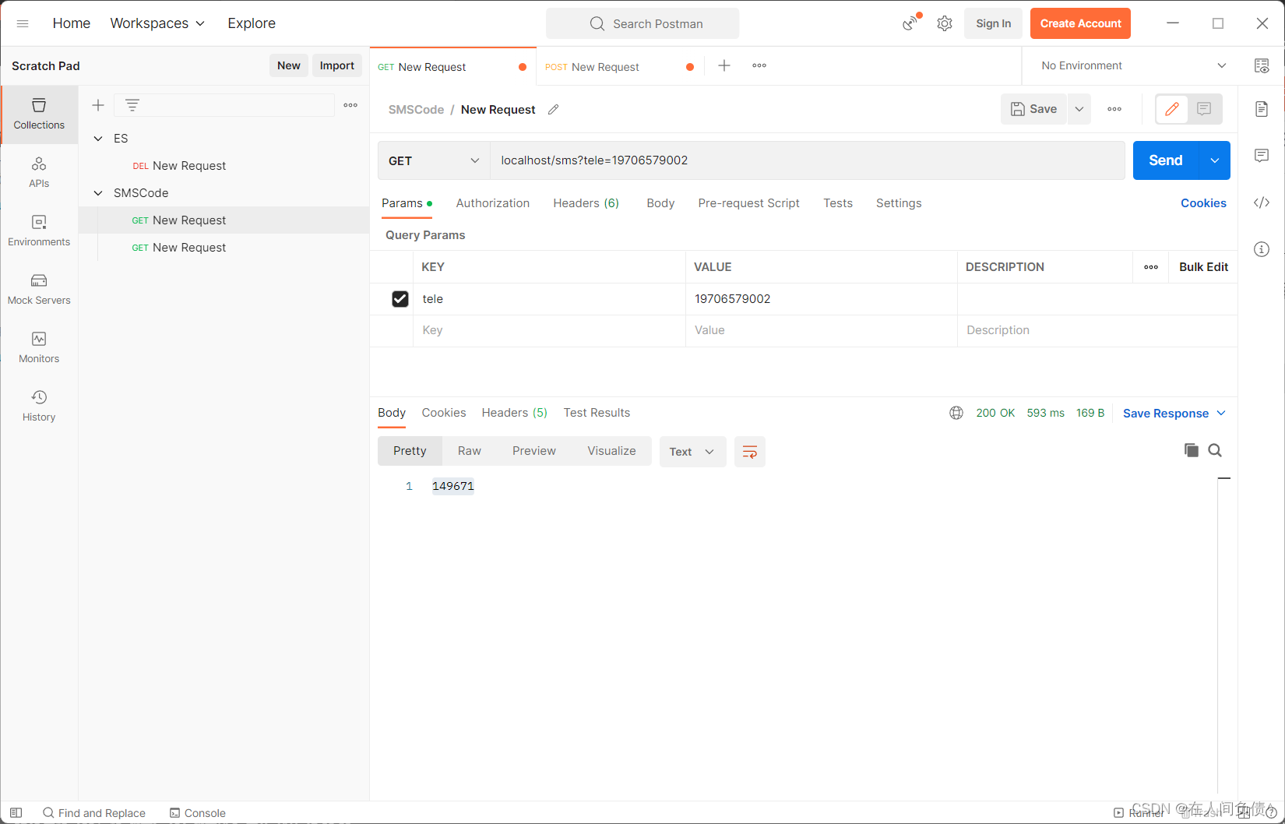Open collections panel more options ellipsis
The image size is (1285, 824).
(x=350, y=105)
